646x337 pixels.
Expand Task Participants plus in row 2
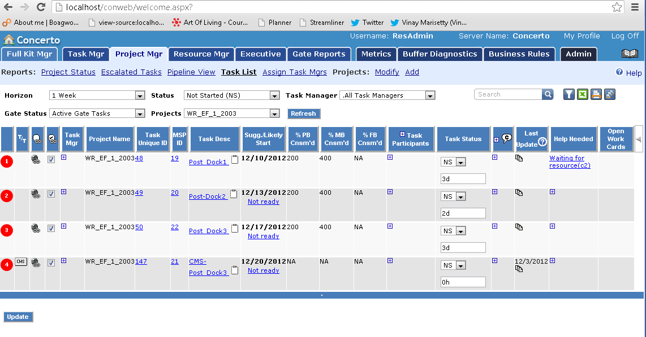click(390, 192)
